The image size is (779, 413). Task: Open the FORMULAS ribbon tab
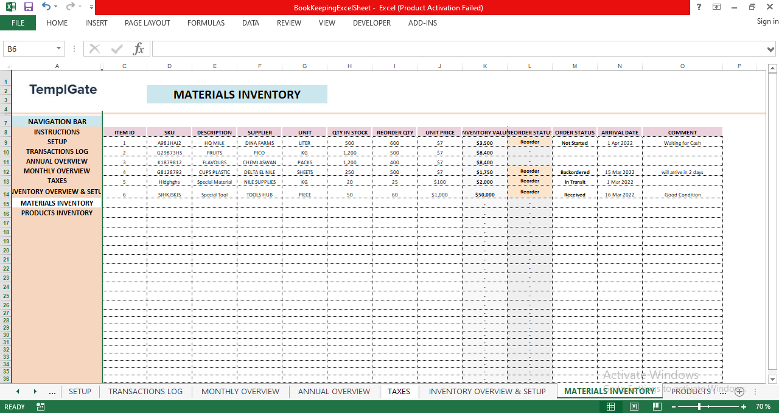[x=206, y=23]
